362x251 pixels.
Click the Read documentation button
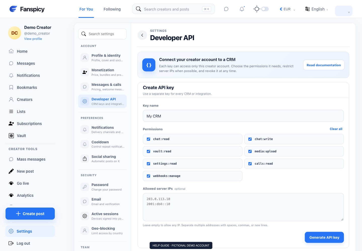click(x=324, y=65)
